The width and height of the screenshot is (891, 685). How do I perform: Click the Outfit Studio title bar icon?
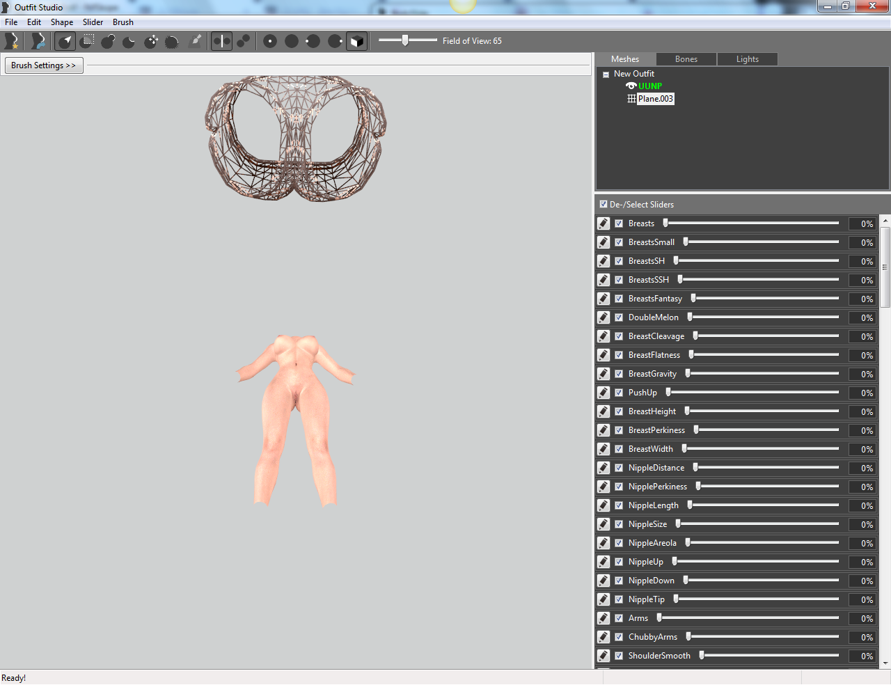coord(6,7)
